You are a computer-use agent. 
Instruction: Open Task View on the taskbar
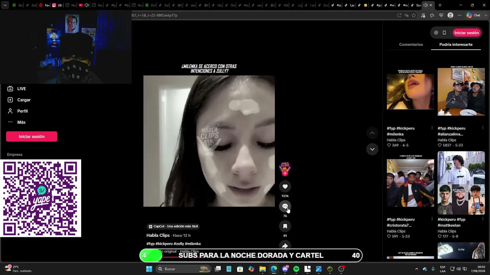(x=218, y=269)
